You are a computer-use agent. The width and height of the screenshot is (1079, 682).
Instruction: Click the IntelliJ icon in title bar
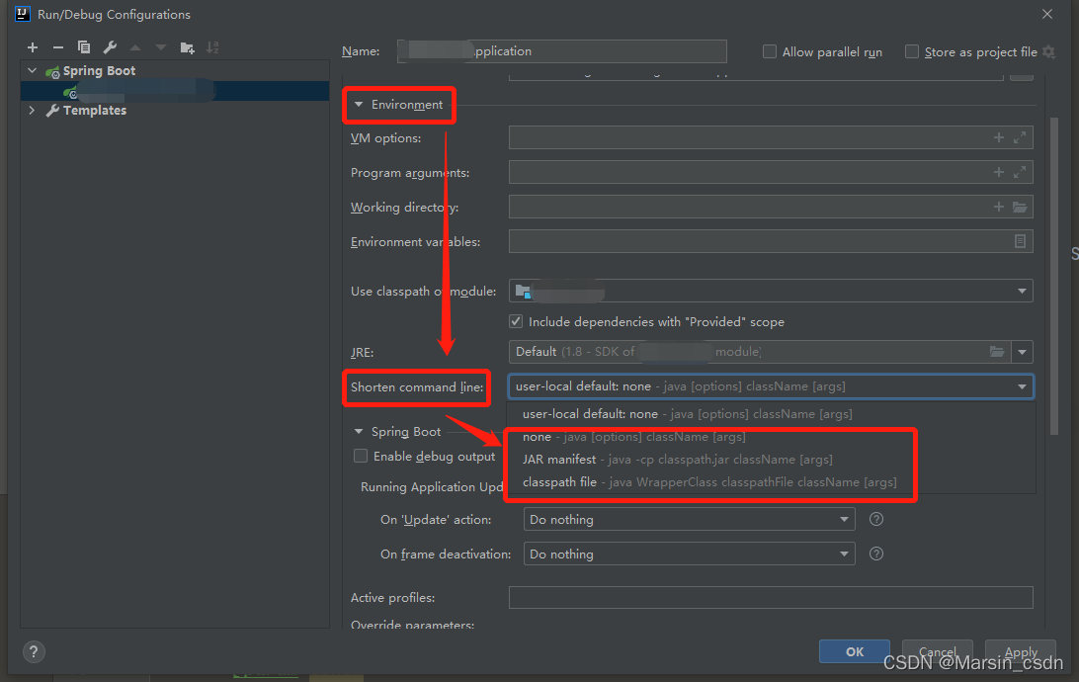[x=23, y=14]
